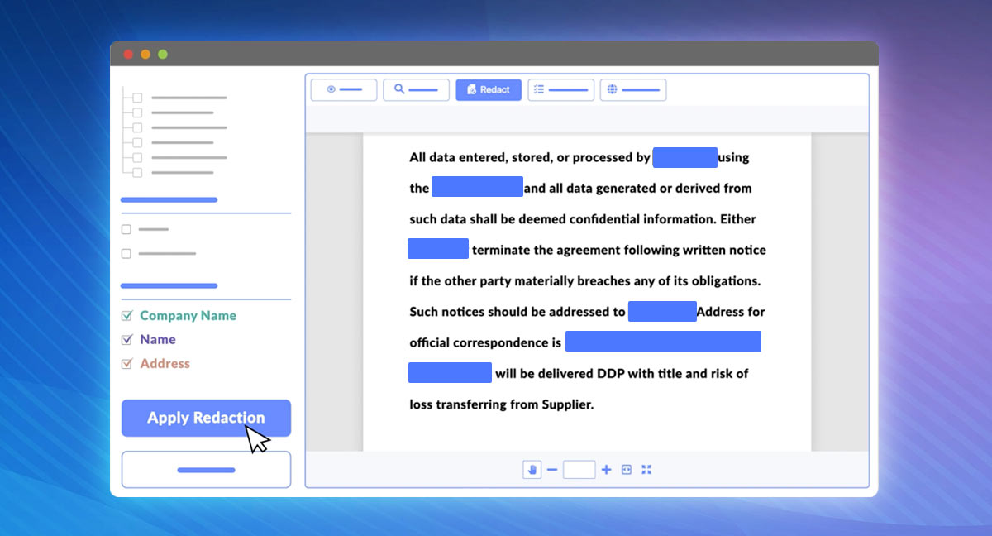Uncheck the Address redaction option
The height and width of the screenshot is (536, 992).
(x=127, y=363)
